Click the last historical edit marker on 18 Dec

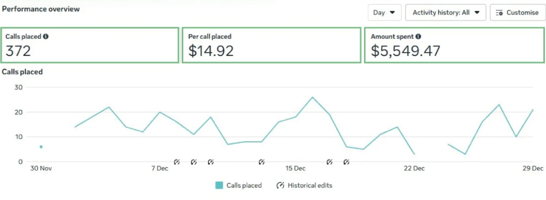click(346, 162)
